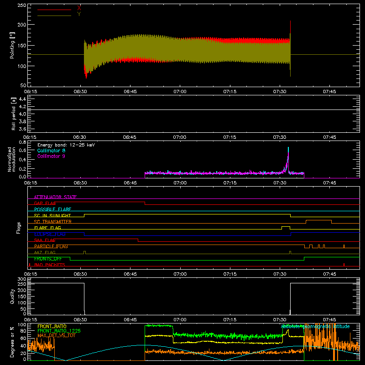This screenshot has height=365, width=365.
Task: Click the 'Absolute geomagnetic latitude' label
Action: [315, 327]
